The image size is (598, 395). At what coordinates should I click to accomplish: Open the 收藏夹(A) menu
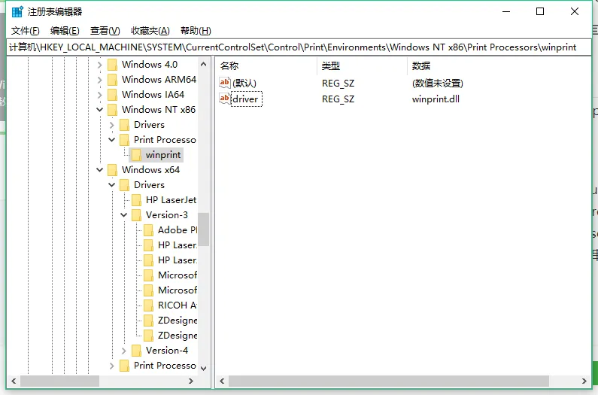[150, 31]
